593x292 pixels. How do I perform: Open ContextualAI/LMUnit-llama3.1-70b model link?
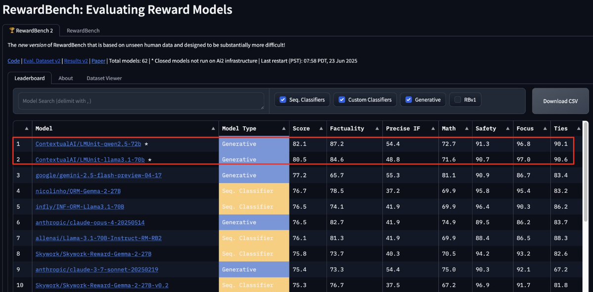coord(90,160)
